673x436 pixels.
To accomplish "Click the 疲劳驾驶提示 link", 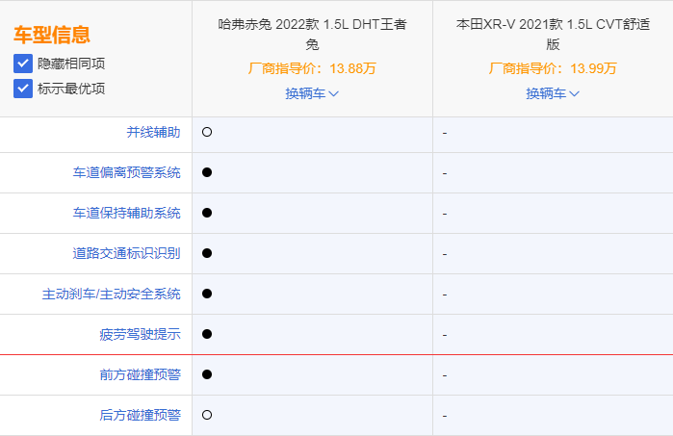I will point(140,334).
